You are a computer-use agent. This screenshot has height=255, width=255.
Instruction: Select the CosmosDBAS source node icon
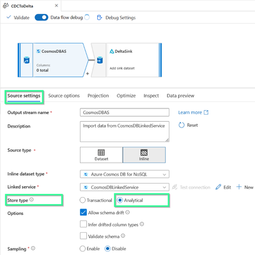[26, 60]
